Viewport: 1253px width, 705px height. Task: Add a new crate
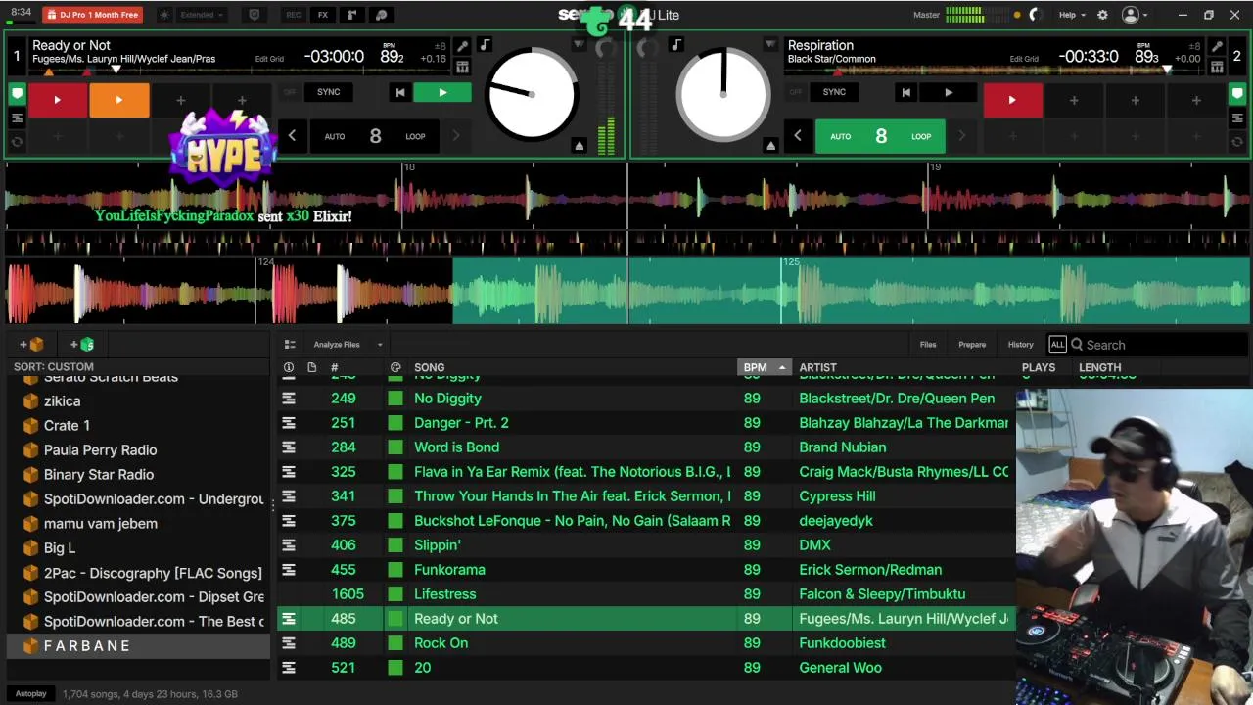(31, 344)
